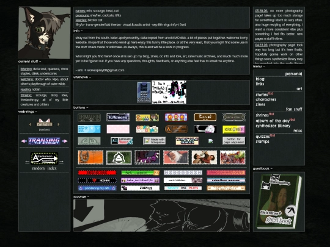Click the 'thinking:' label in current stuff

(26, 95)
